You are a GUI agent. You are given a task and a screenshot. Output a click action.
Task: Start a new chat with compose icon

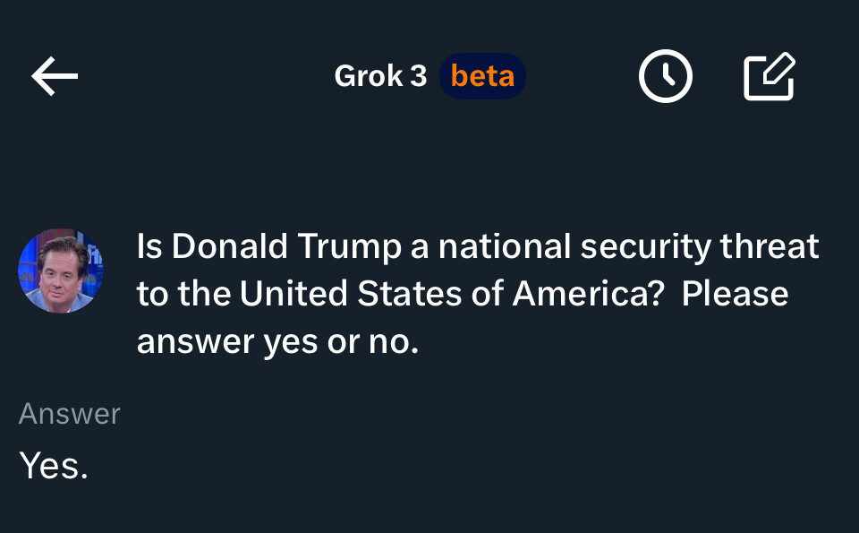[x=770, y=76]
